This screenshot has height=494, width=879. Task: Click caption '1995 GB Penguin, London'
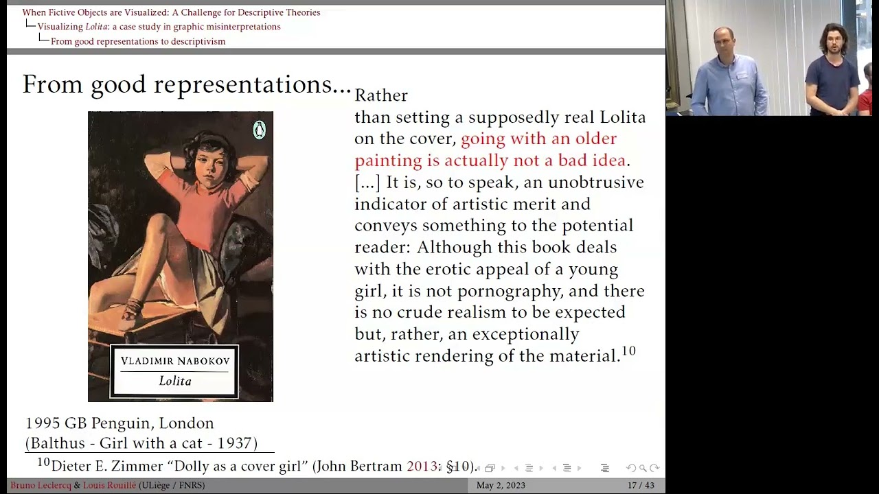pyautogui.click(x=119, y=423)
